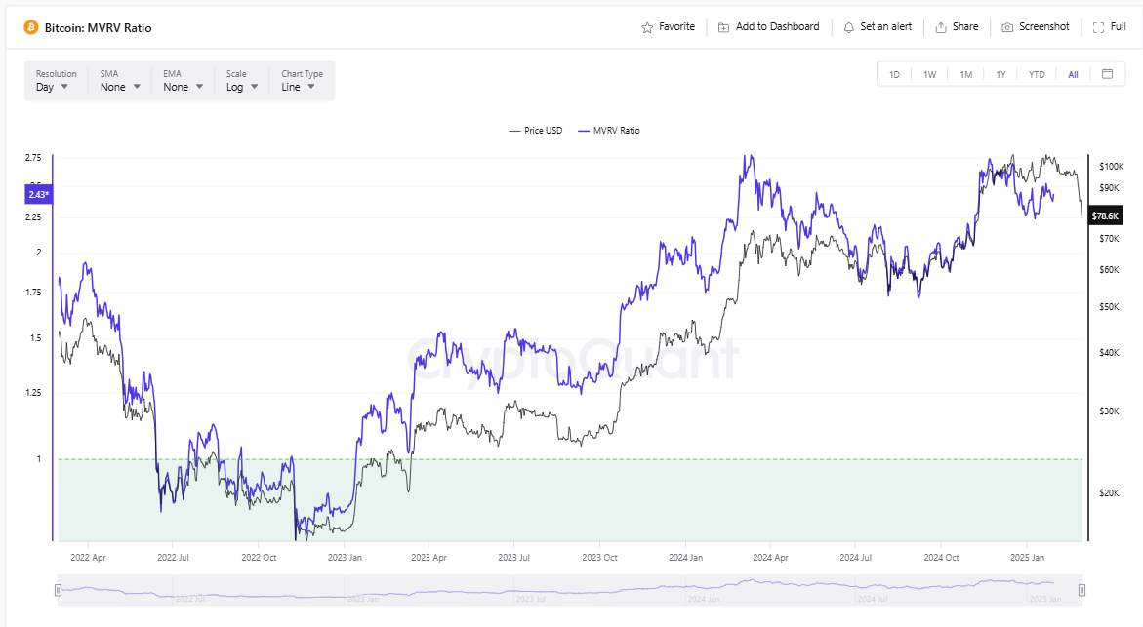Viewport: 1143px width, 627px height.
Task: Click the Favorite star icon
Action: coord(647,27)
